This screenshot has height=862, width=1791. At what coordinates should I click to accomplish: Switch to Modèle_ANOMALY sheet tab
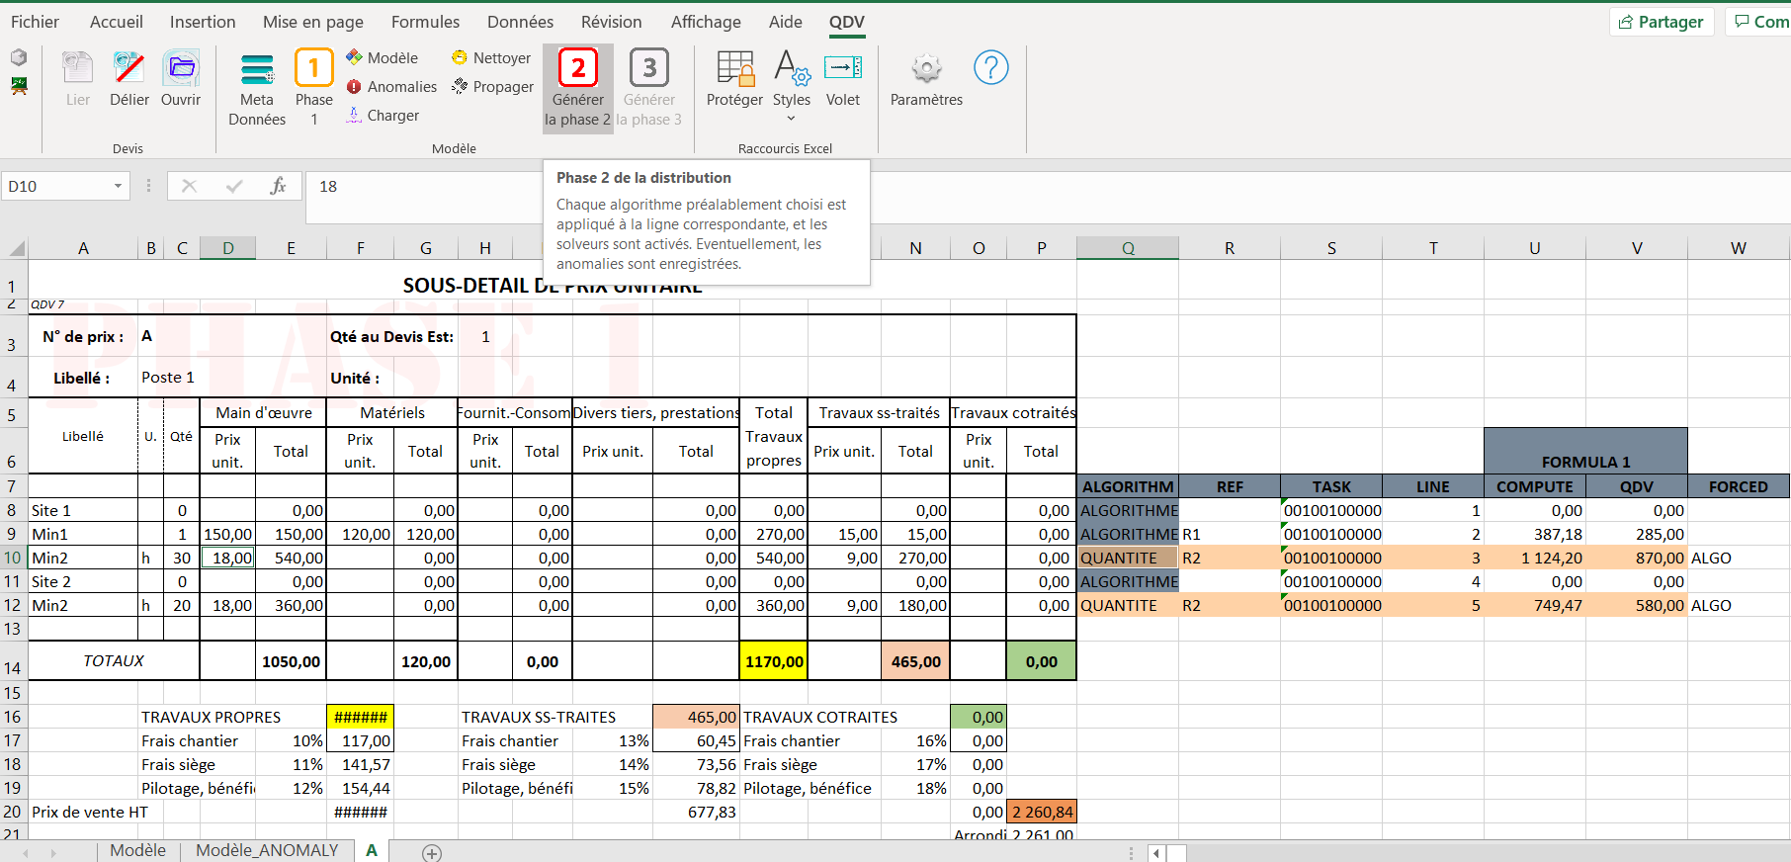click(x=267, y=851)
